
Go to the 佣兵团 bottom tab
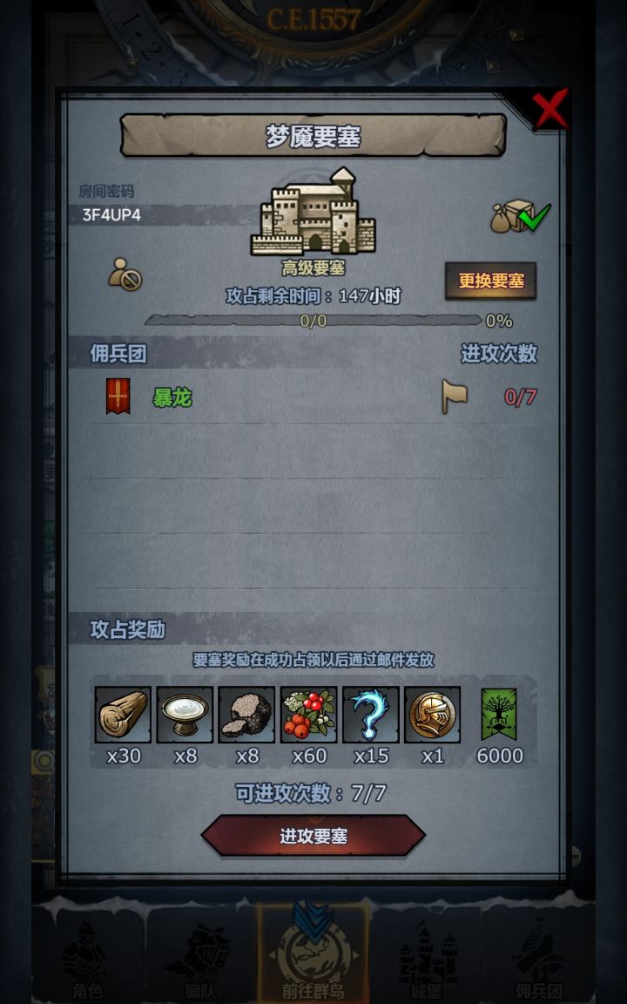[539, 957]
